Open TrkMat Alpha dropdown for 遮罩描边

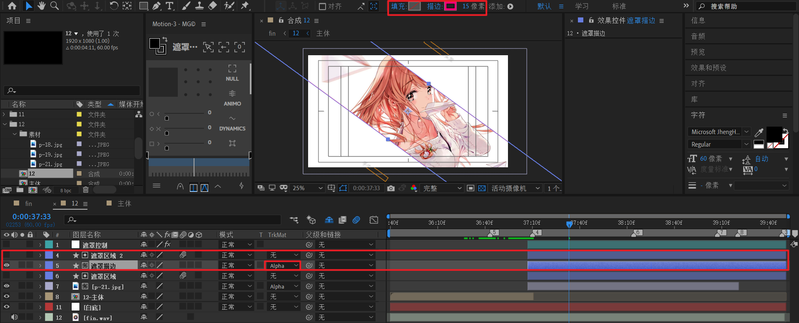[x=283, y=265]
